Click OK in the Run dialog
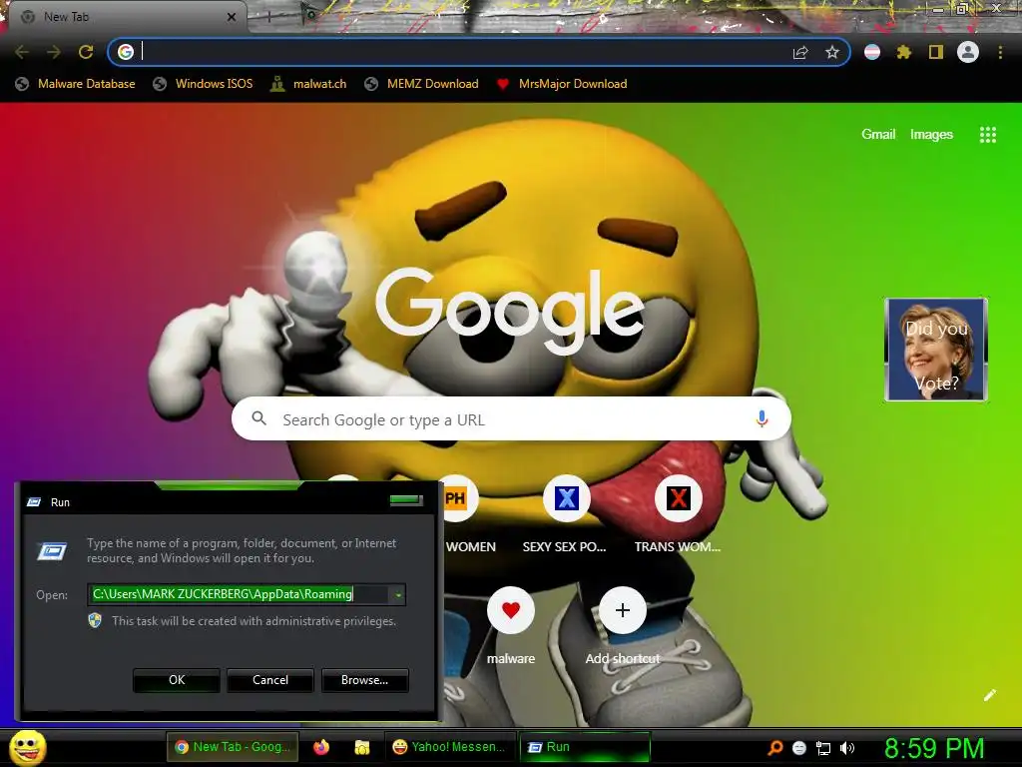The height and width of the screenshot is (767, 1022). [177, 680]
